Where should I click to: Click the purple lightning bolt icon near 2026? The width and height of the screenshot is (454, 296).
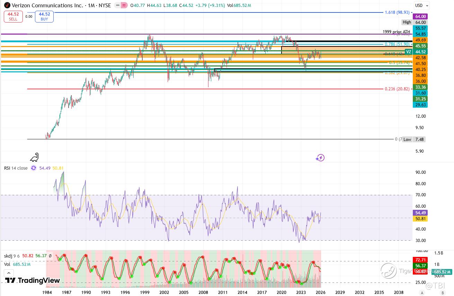pos(320,158)
